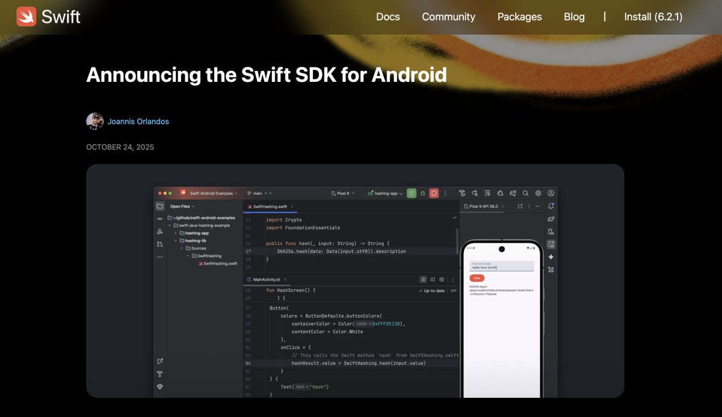Tap the orange Hash button in the emulator
Screen dimensions: 722x417
(x=477, y=278)
